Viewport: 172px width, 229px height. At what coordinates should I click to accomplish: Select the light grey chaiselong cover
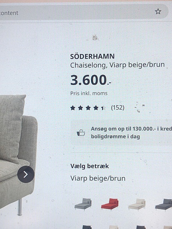coord(83,204)
